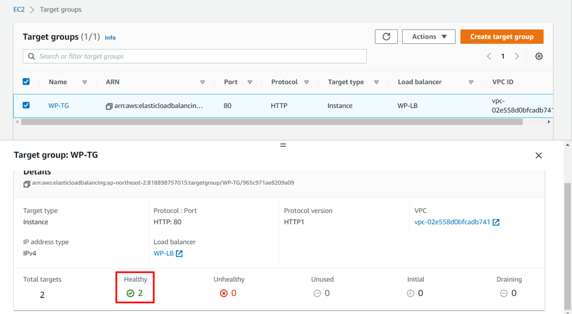
Task: Uncheck the WP-TG row checkbox
Action: (26, 105)
